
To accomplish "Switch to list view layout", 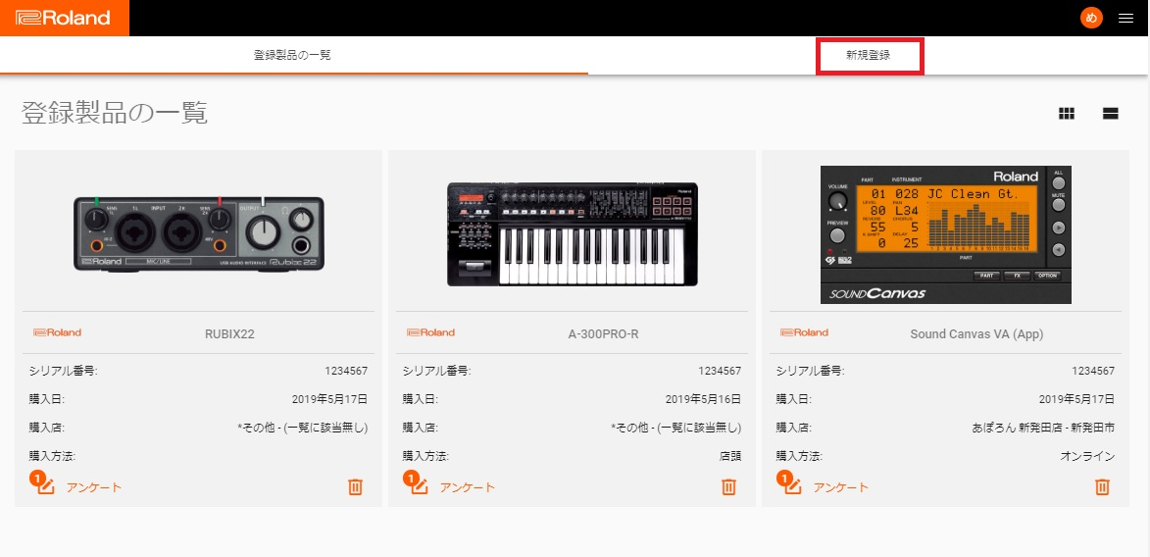I will pos(1110,113).
